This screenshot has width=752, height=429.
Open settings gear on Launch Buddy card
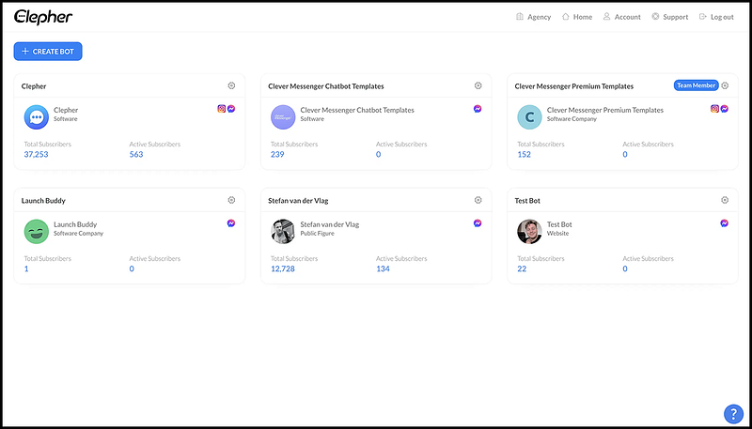tap(231, 200)
